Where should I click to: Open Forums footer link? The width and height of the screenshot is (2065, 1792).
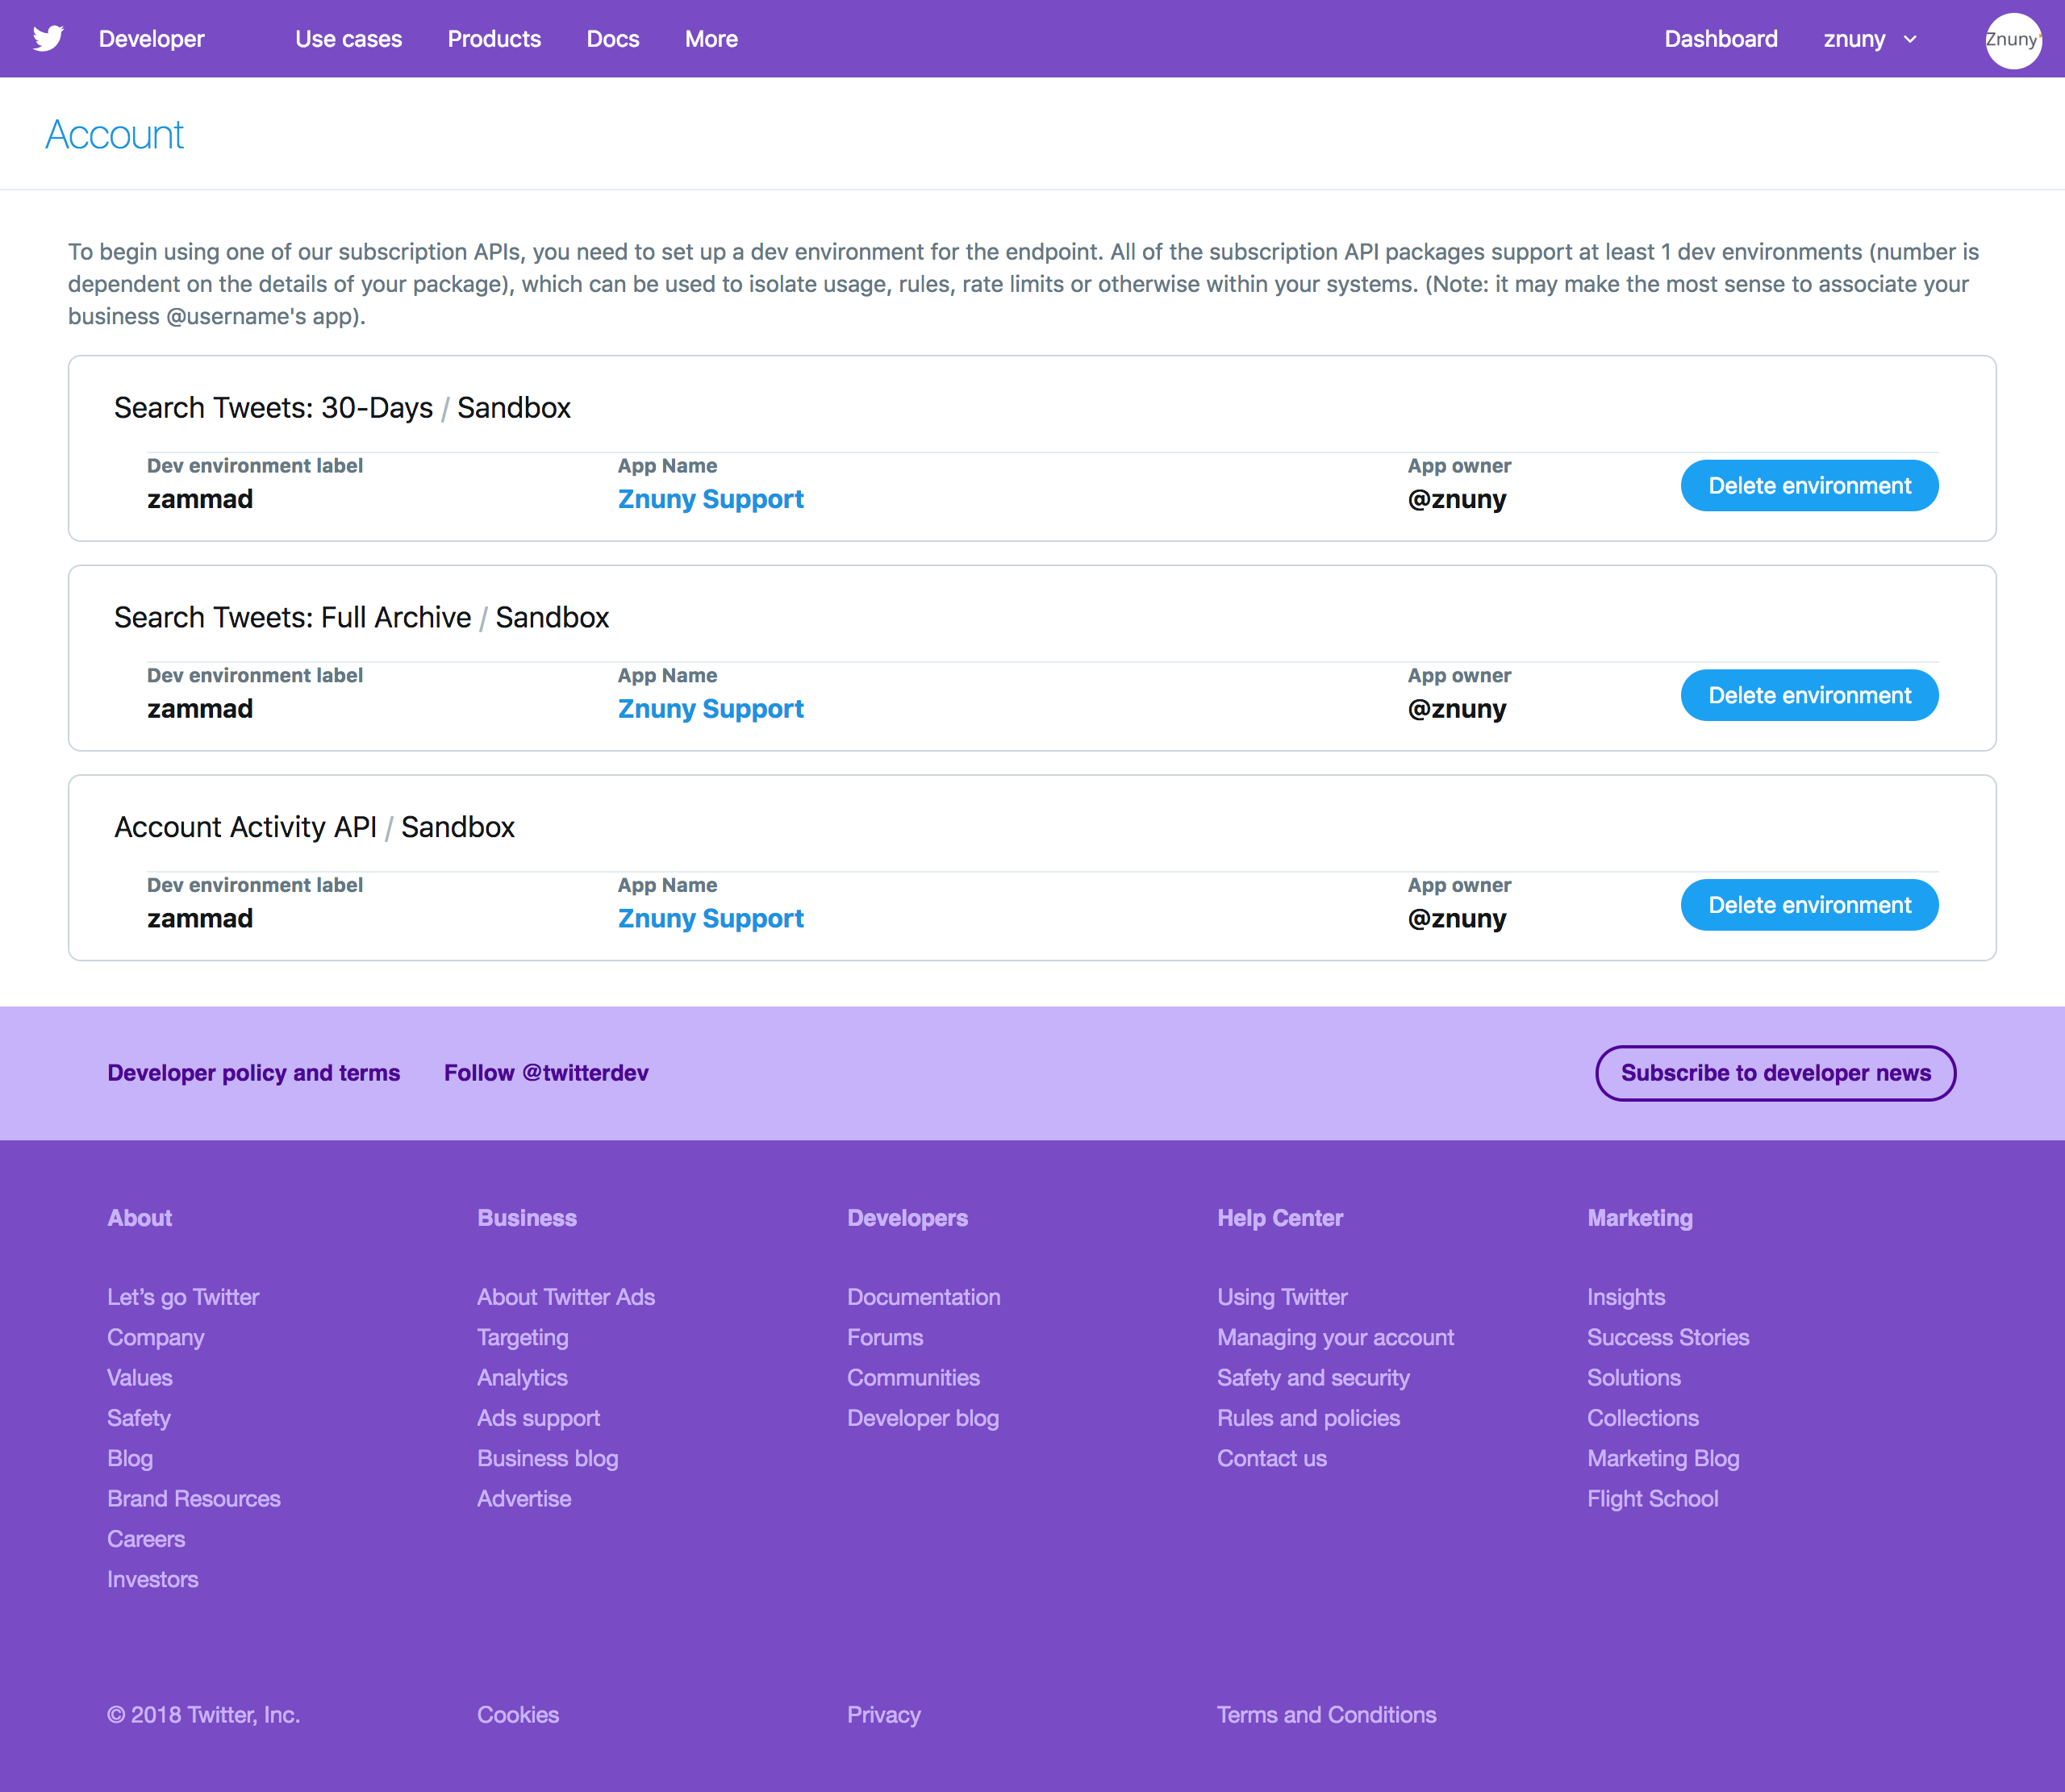(885, 1337)
